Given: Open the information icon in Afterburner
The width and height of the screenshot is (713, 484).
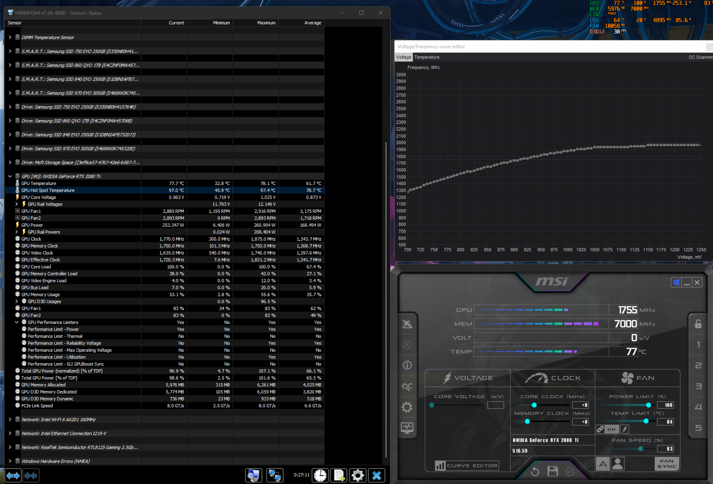Looking at the screenshot, I should (x=407, y=365).
